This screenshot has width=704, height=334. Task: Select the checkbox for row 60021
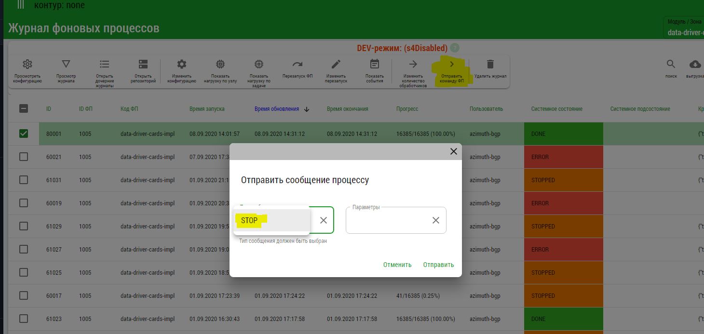24,157
